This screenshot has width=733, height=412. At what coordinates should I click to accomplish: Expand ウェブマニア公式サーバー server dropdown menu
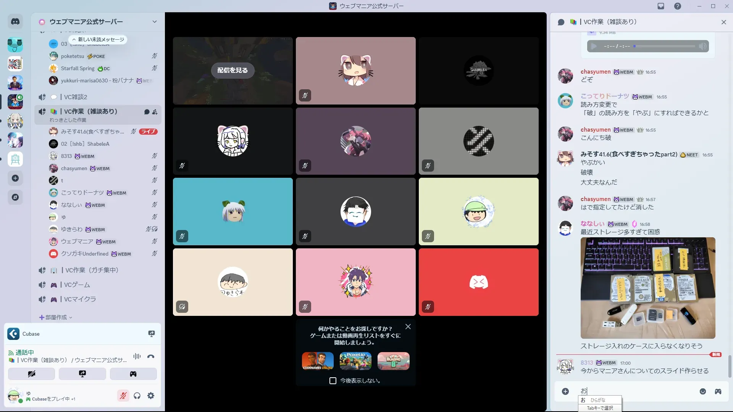(x=155, y=22)
